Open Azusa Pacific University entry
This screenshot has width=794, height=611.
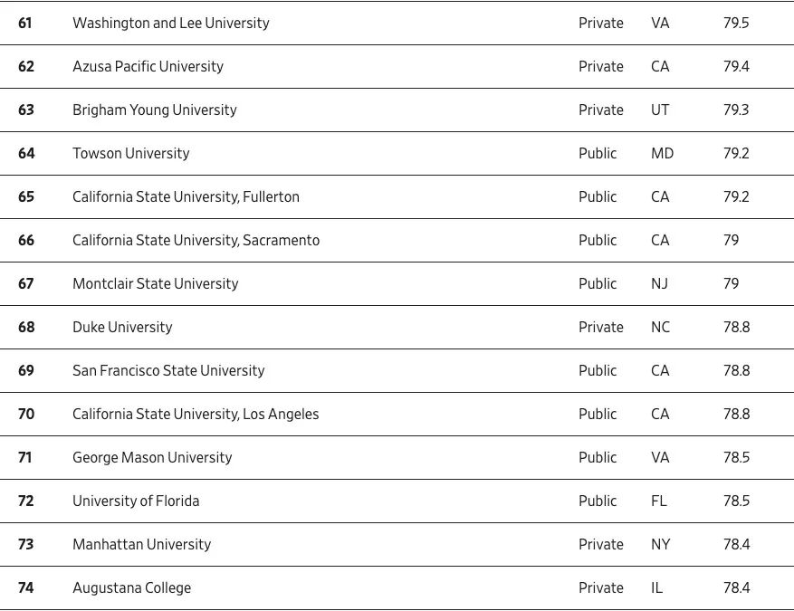tap(148, 67)
